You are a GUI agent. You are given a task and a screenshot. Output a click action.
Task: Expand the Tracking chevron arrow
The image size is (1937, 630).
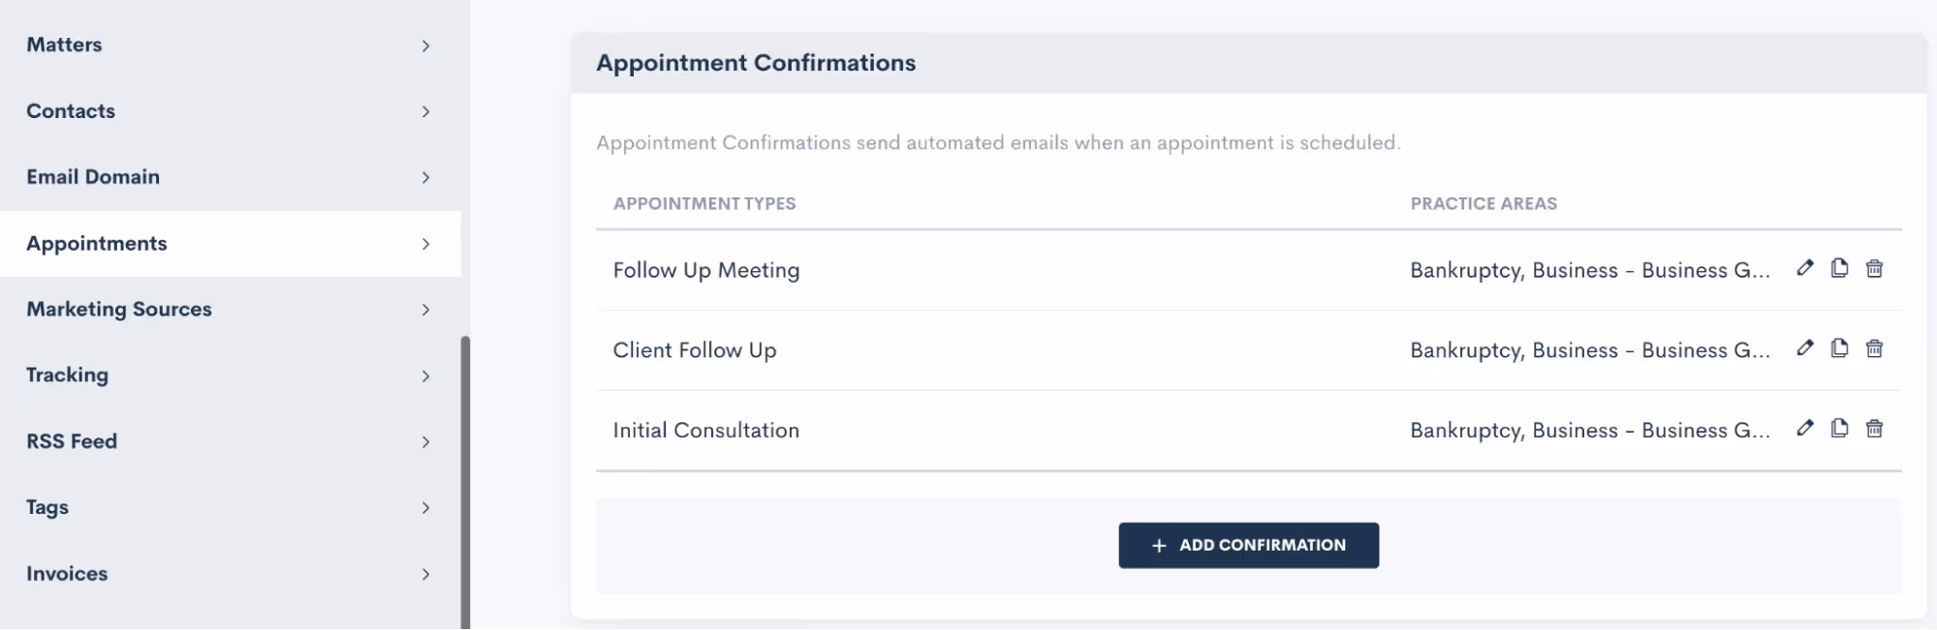click(x=425, y=375)
